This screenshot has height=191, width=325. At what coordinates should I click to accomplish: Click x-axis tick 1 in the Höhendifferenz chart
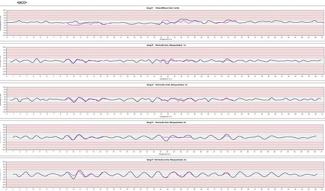13,37
